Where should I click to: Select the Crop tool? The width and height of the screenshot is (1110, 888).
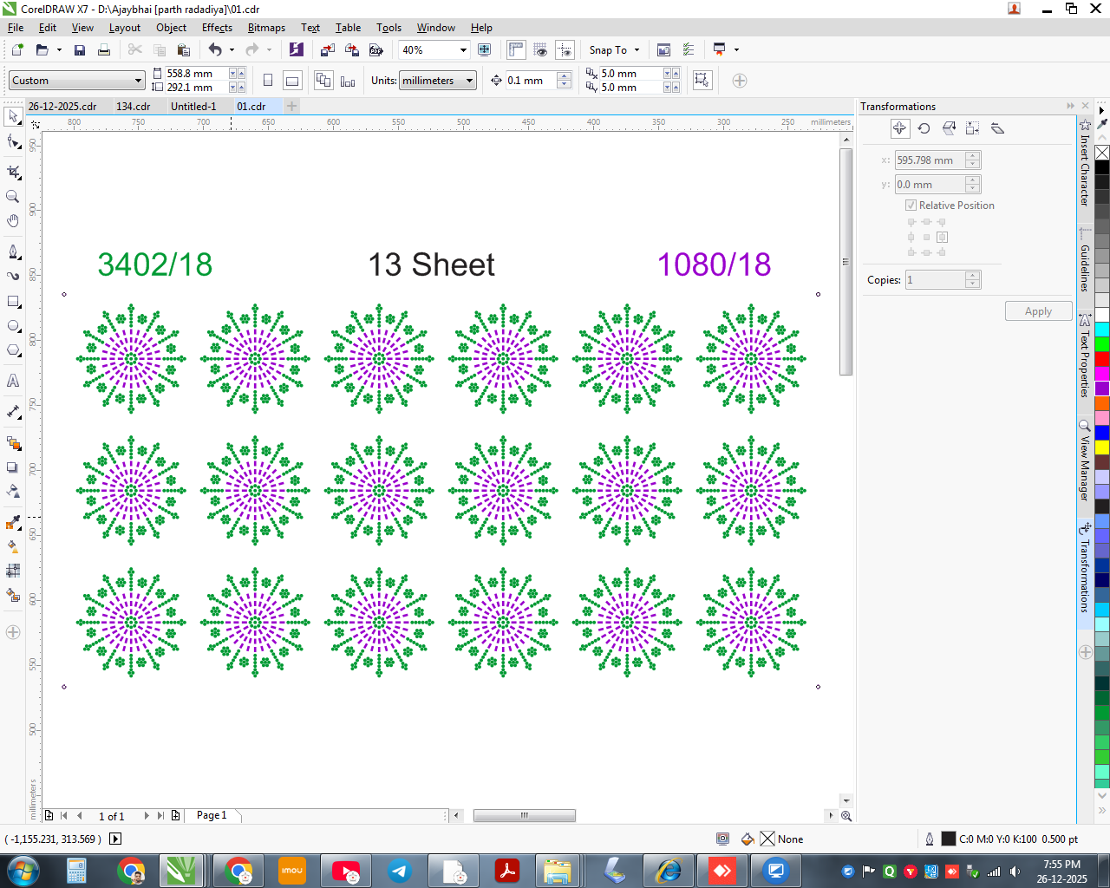13,172
